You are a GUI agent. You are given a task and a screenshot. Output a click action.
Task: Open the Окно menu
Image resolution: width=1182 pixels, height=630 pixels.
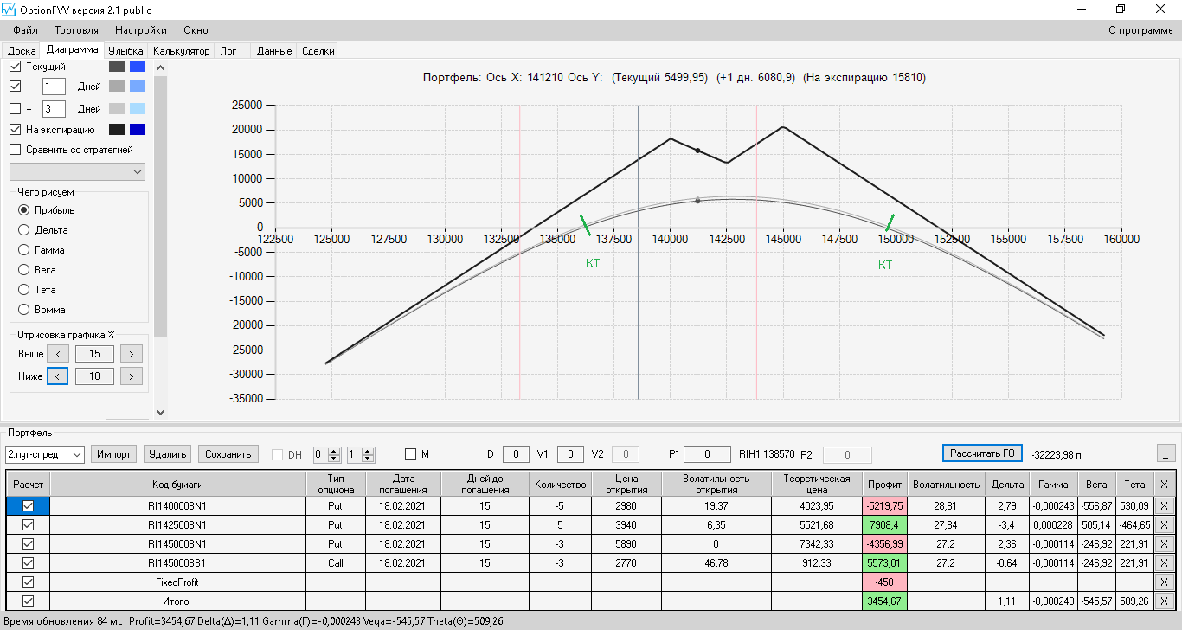(x=196, y=30)
